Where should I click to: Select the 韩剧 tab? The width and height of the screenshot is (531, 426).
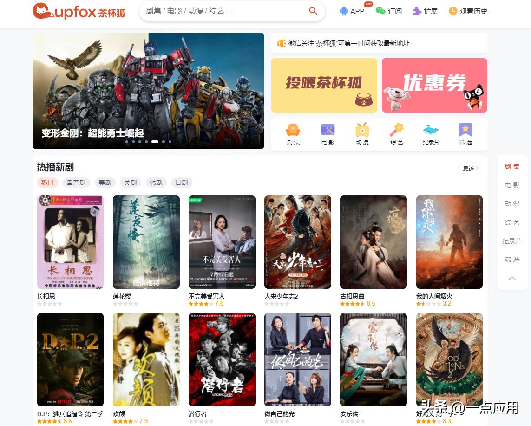tap(156, 182)
